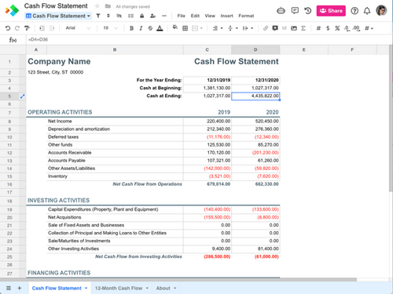Viewport: 393px width, 294px height.
Task: Open notifications bell
Action: tap(367, 11)
